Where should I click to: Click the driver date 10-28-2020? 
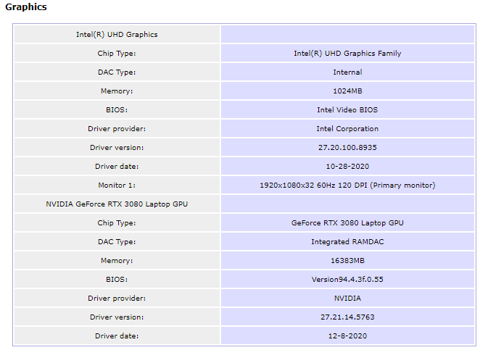(x=347, y=167)
